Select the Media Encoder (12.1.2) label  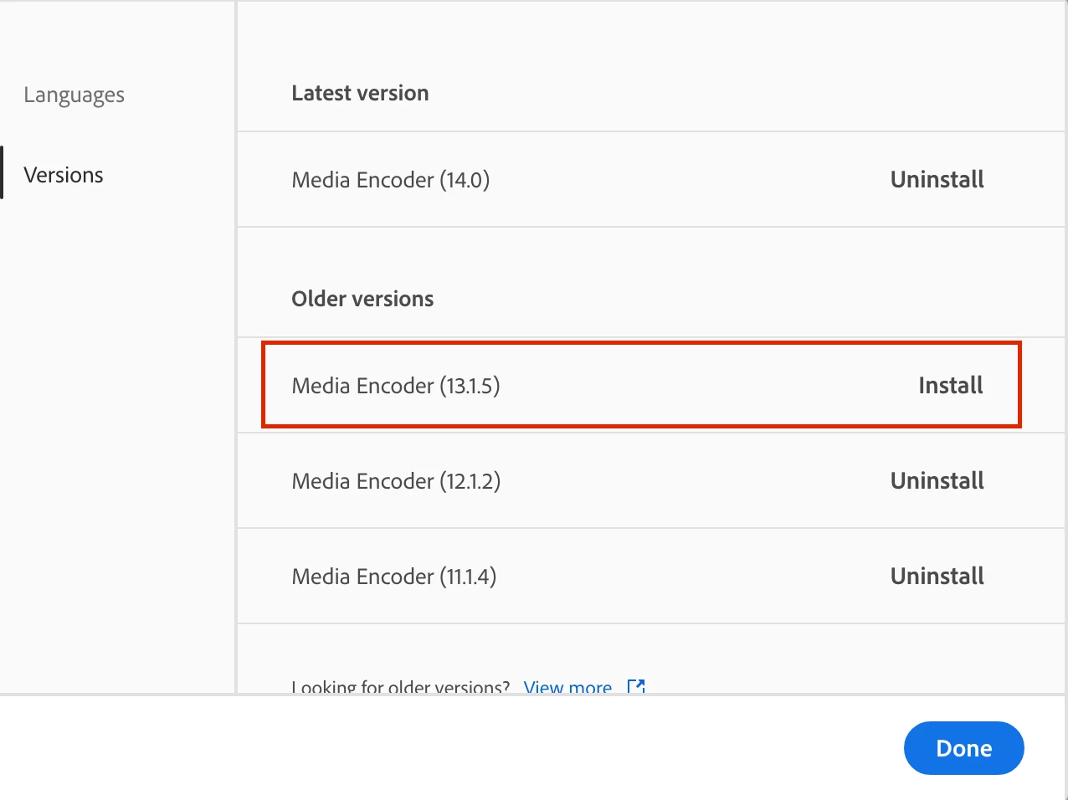395,481
